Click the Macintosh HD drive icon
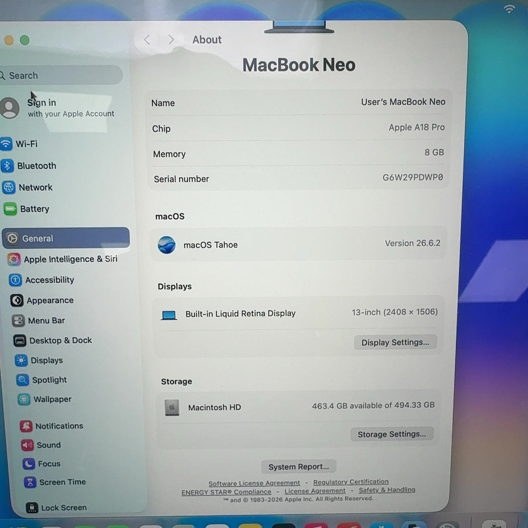 tap(172, 408)
